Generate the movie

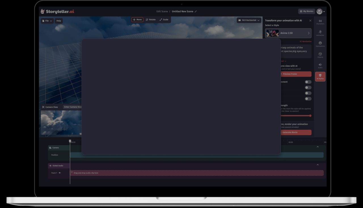click(x=296, y=132)
